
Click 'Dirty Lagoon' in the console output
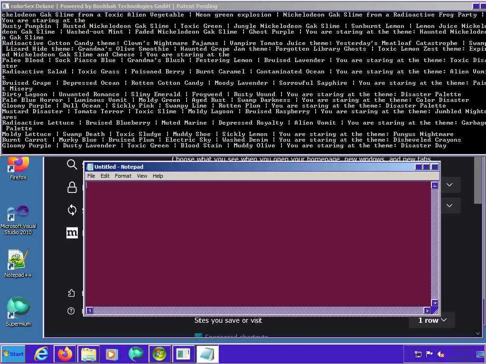25,94
